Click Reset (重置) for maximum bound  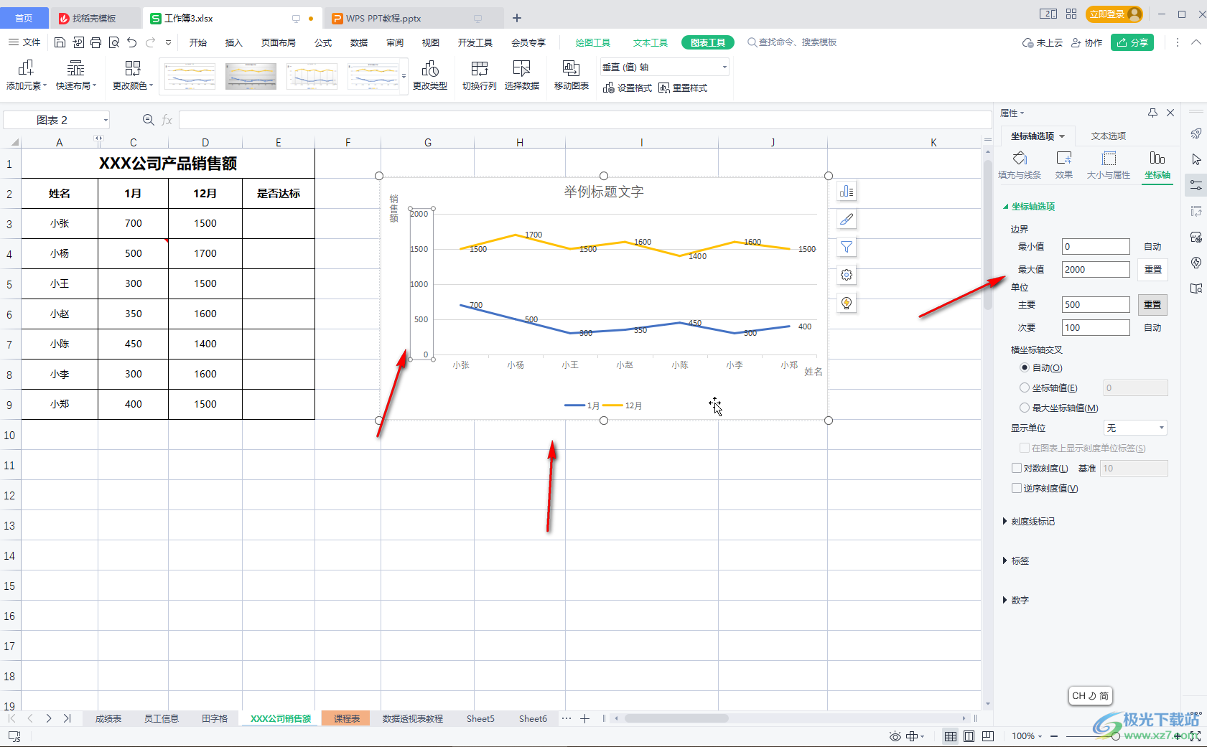click(1153, 269)
